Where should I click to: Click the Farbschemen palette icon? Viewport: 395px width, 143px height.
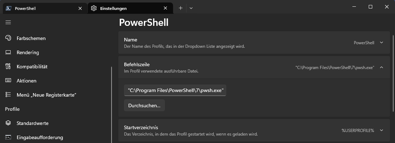(8, 38)
